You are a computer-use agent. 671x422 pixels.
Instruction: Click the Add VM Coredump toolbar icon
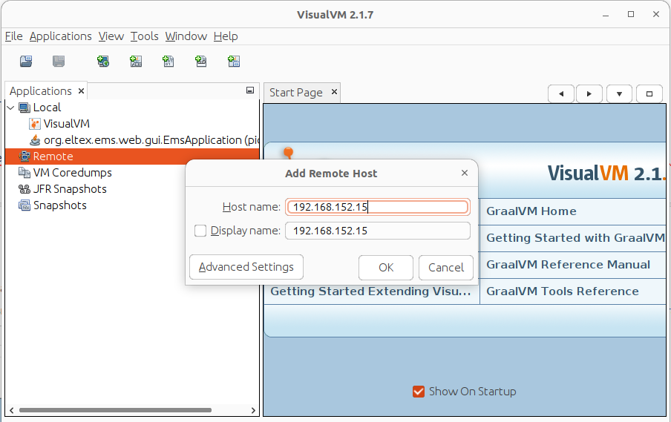(168, 62)
